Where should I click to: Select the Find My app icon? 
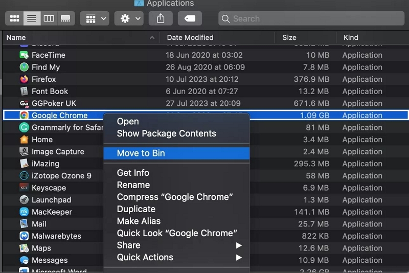[24, 67]
